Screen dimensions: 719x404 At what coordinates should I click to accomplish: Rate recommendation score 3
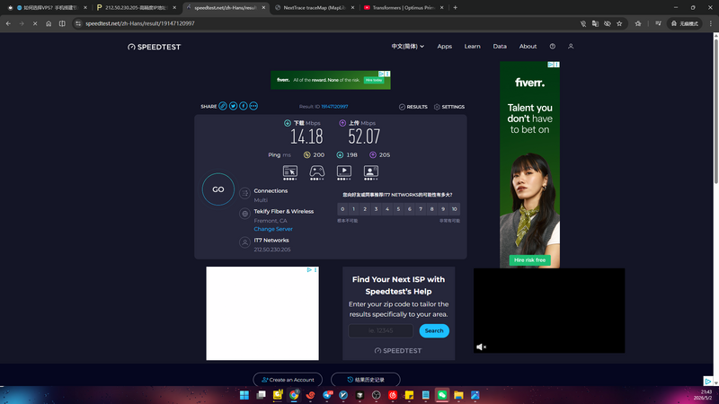tap(376, 209)
